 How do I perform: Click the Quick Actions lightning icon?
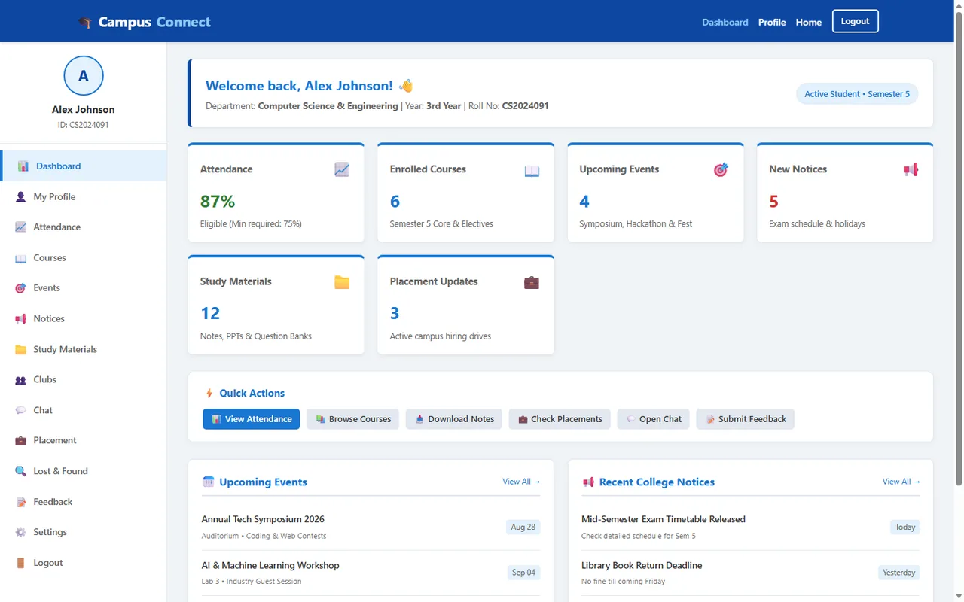point(209,394)
